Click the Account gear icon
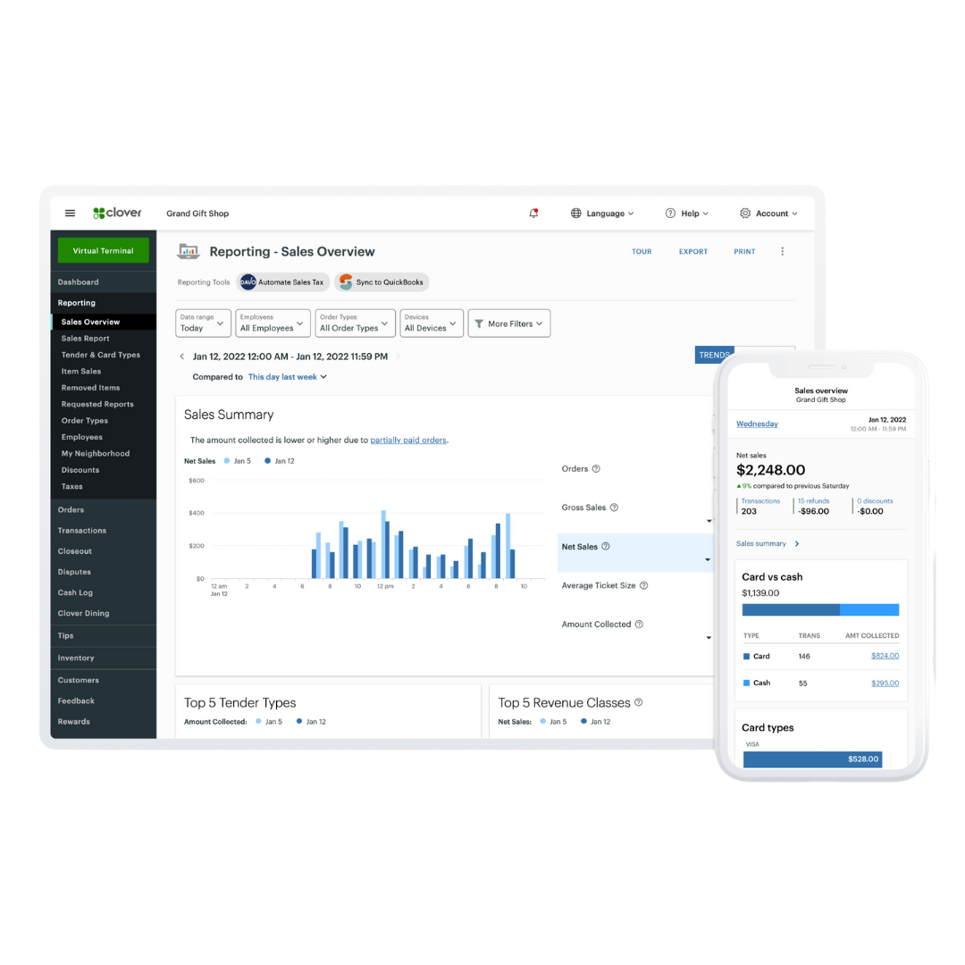Screen dimensions: 965x965 pyautogui.click(x=745, y=213)
